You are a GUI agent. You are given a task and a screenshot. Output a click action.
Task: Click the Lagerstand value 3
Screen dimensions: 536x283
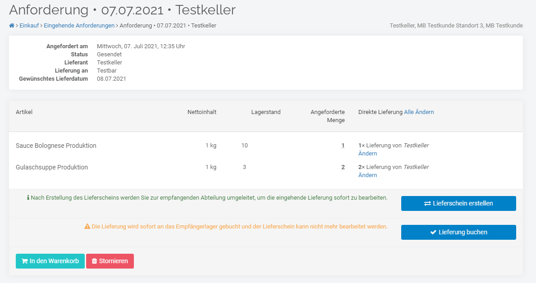point(244,167)
